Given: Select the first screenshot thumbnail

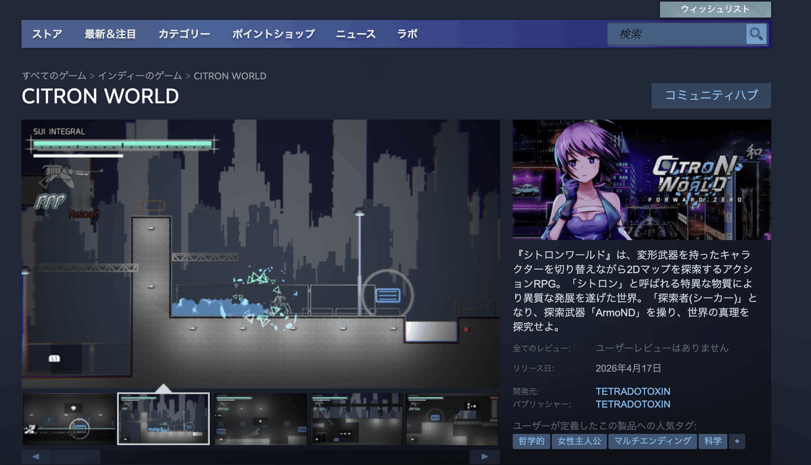Looking at the screenshot, I should tap(69, 419).
